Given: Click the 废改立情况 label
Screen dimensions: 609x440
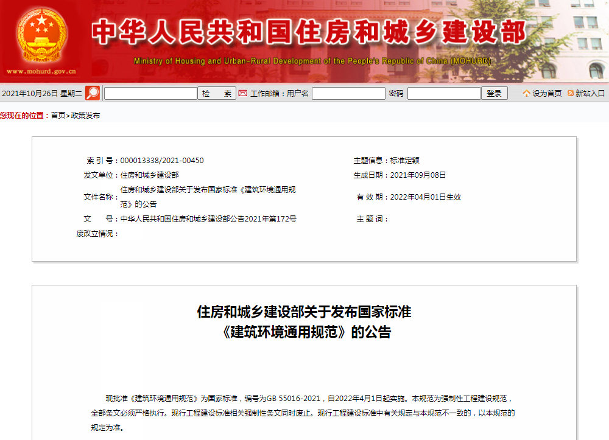Looking at the screenshot, I should point(97,234).
